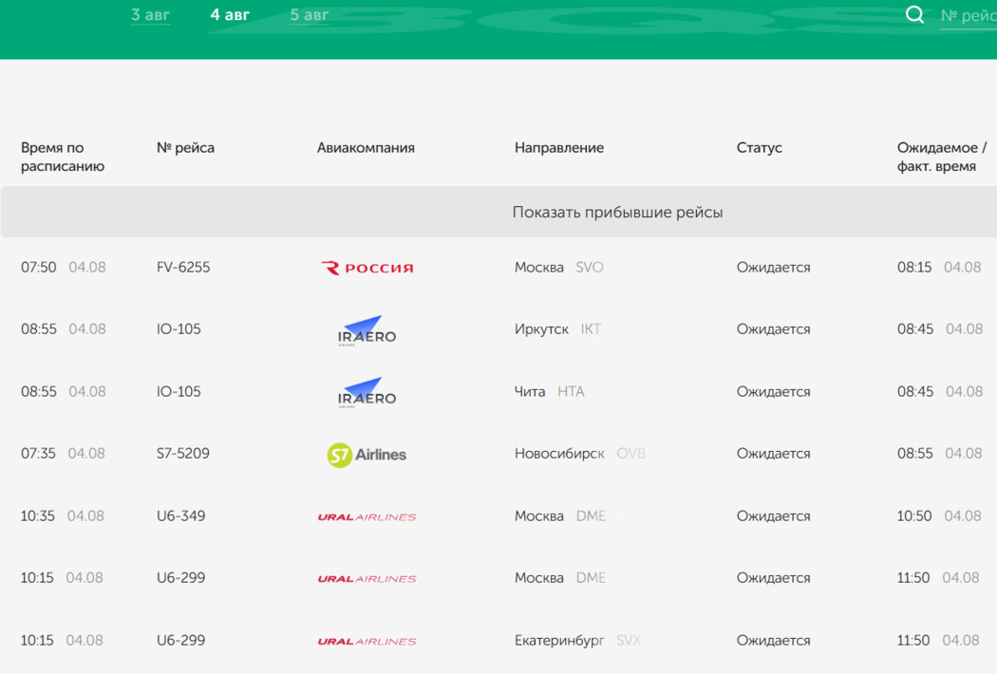Viewport: 997px width, 674px height.
Task: Focus the № рейса search field
Action: click(x=969, y=16)
